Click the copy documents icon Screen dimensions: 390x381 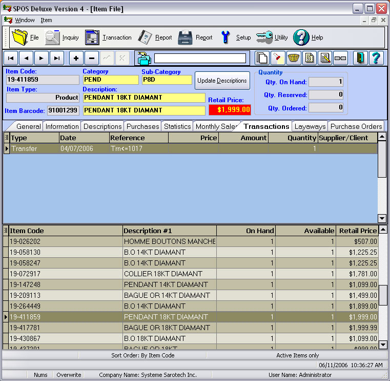[262, 59]
